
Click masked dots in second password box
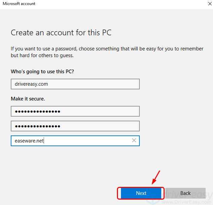click(x=37, y=126)
